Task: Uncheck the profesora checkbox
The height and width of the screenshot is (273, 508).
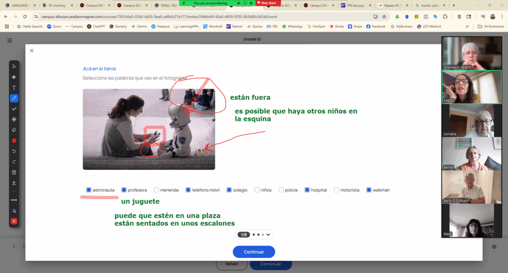Action: point(124,190)
